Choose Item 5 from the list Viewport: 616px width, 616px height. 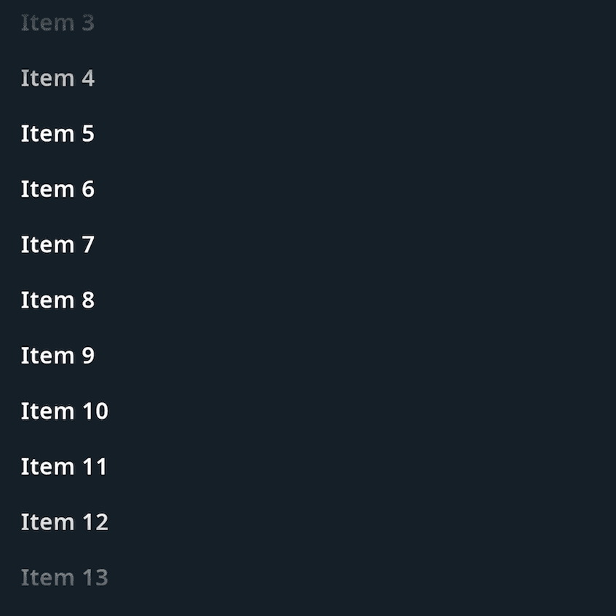[x=57, y=134]
